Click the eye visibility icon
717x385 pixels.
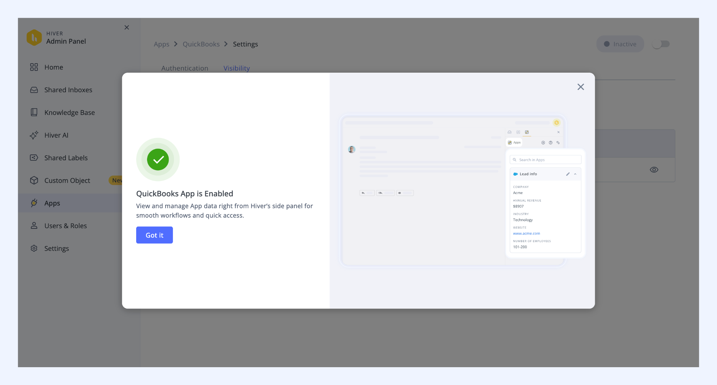point(654,170)
